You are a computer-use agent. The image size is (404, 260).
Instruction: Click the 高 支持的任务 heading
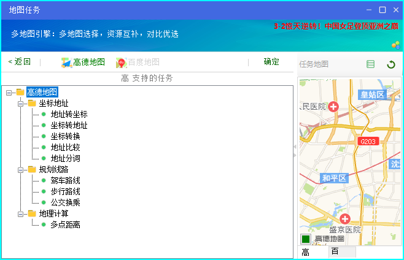tap(147, 78)
